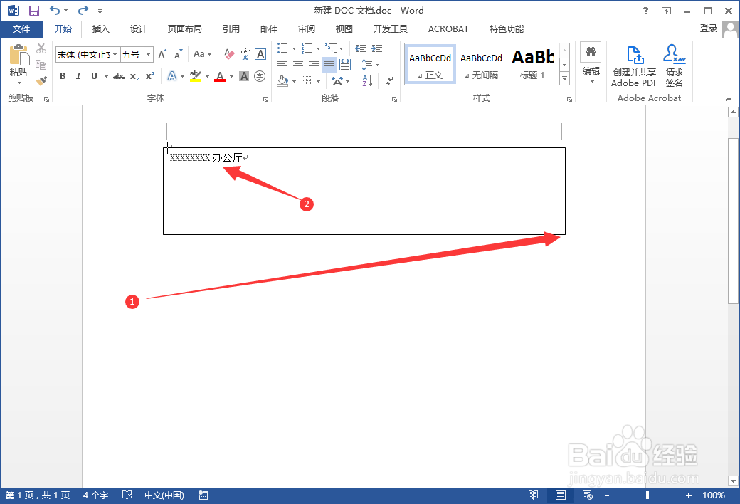
Task: Click the 中文(中国) language indicator
Action: pos(164,495)
